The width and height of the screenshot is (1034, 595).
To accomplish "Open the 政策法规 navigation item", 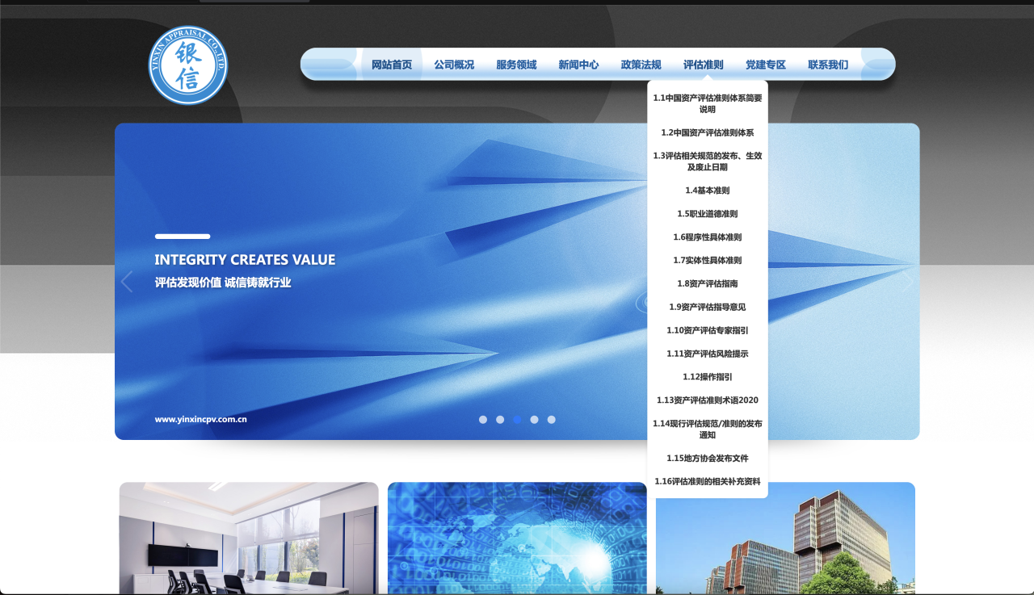I will pyautogui.click(x=641, y=65).
